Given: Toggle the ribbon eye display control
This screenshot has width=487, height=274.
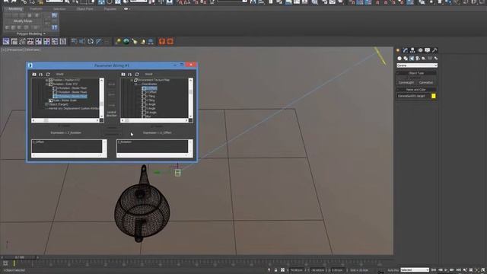Looking at the screenshot, I should (x=126, y=9).
